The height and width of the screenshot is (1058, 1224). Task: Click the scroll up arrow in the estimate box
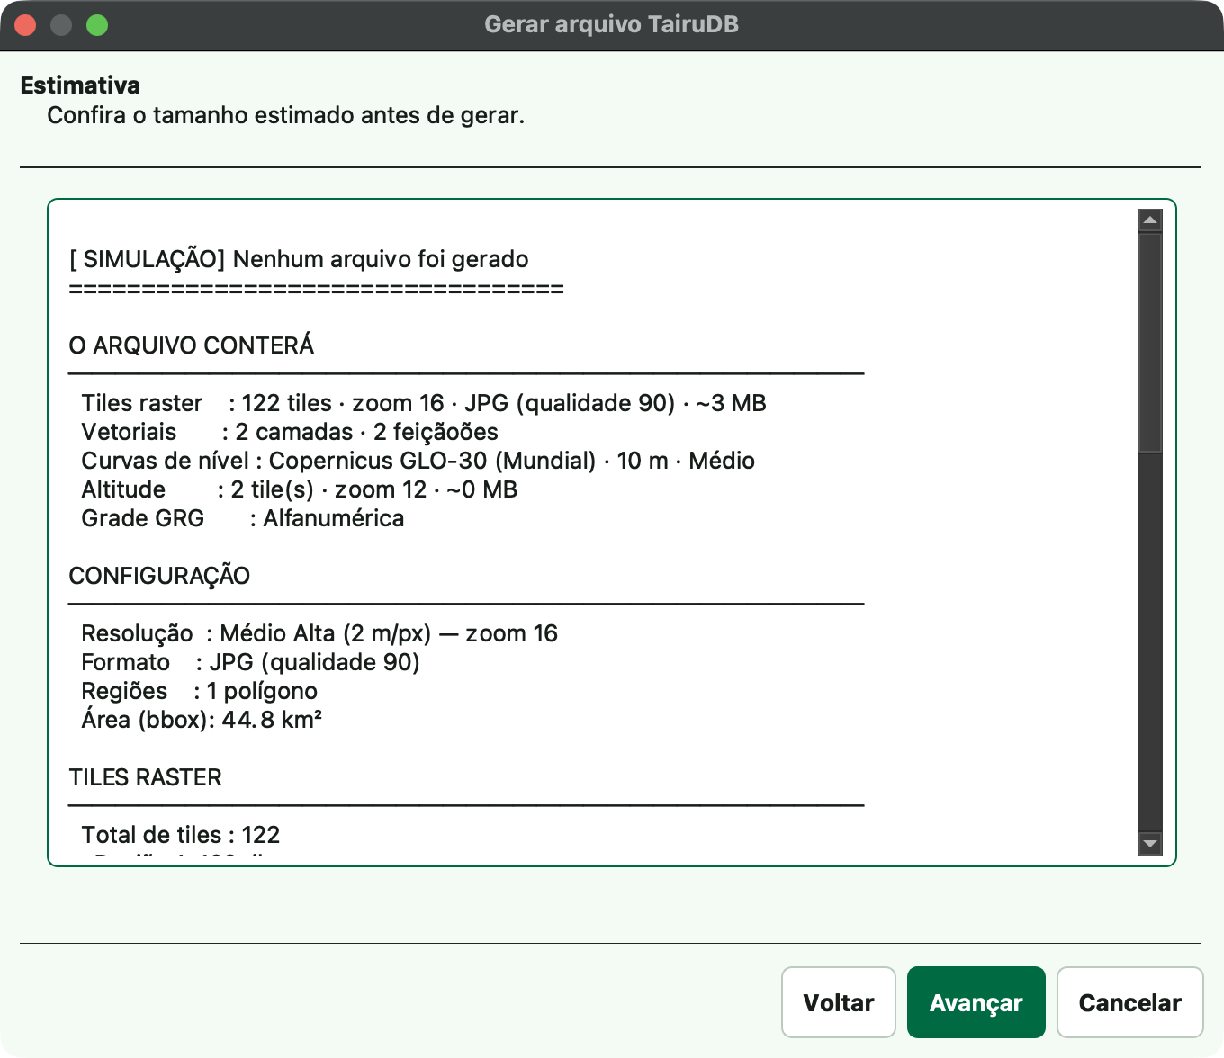click(1150, 220)
